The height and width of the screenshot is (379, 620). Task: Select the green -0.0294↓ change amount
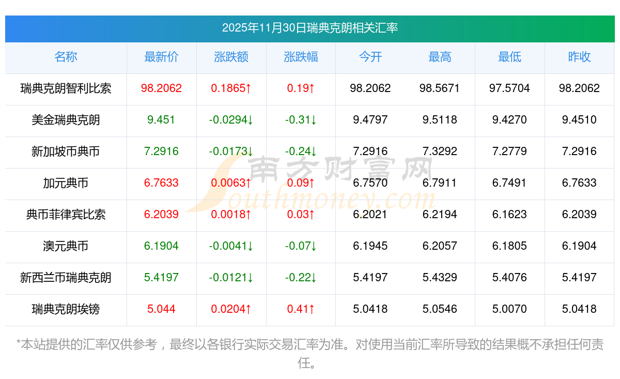coord(231,120)
